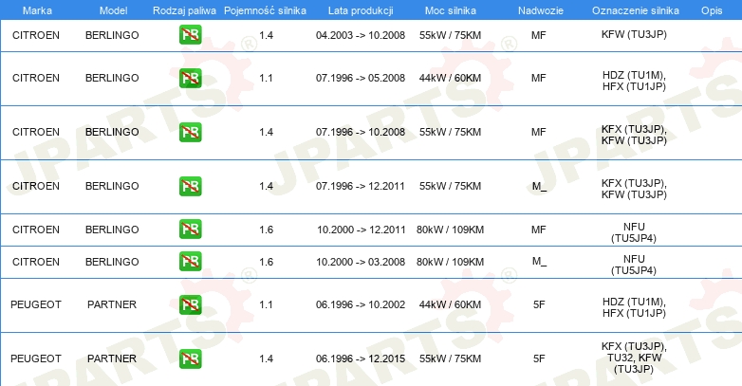Image resolution: width=742 pixels, height=386 pixels.
Task: Click fuel icon in Peugeot Partner 1.4 row
Action: point(190,358)
